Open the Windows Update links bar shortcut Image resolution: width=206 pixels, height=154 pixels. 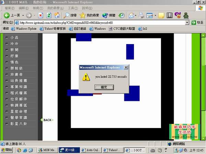24,29
